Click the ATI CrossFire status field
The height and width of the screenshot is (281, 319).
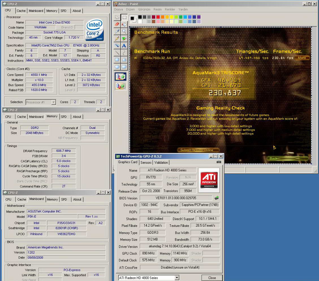pos(180,267)
